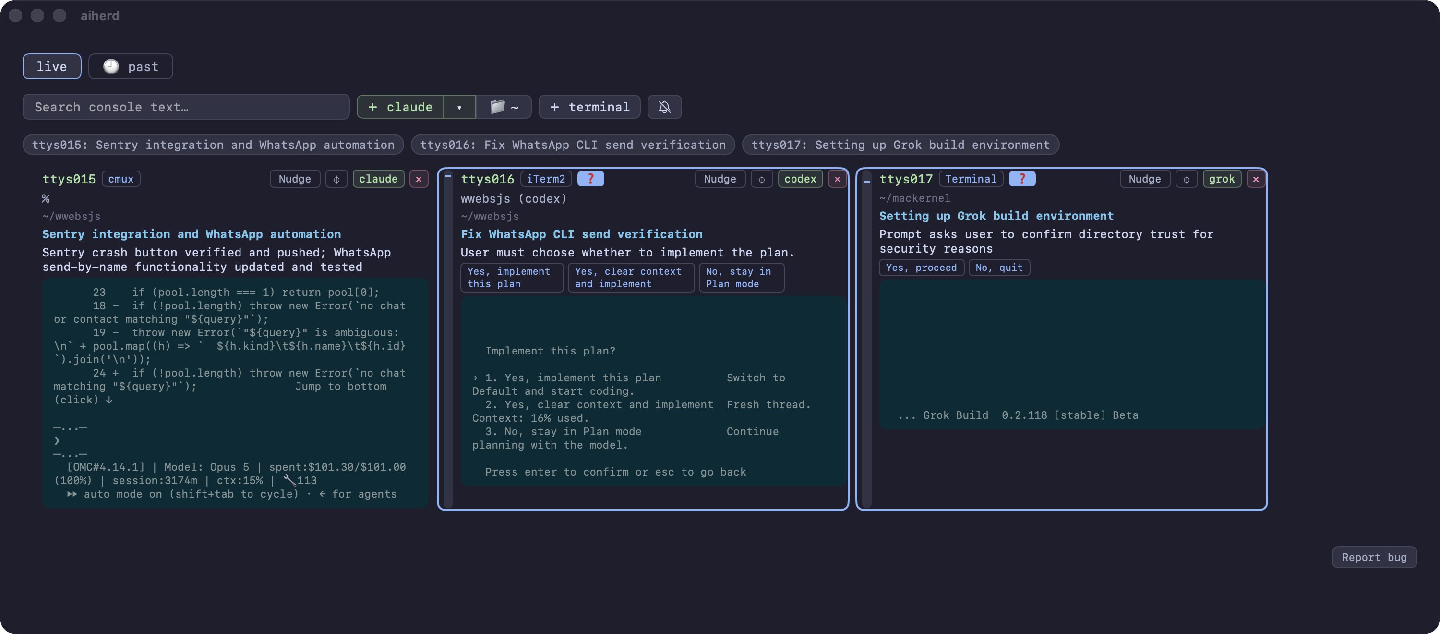Collapse the ttys017 card
The image size is (1440, 634).
[866, 181]
